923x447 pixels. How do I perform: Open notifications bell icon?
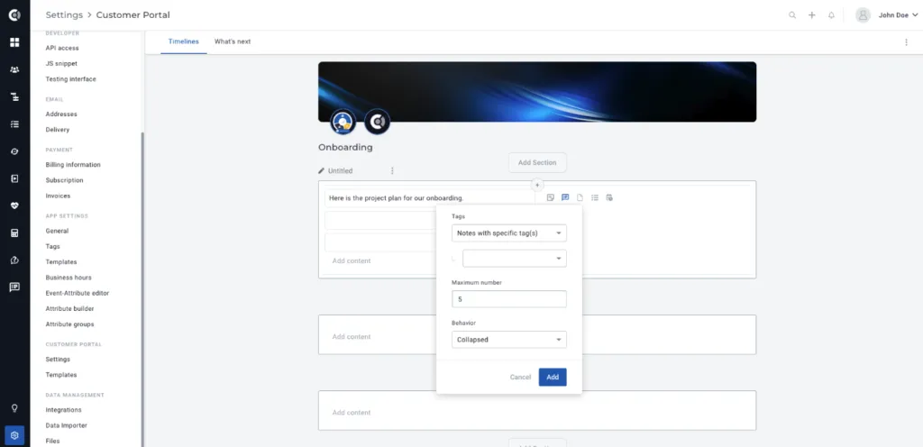tap(831, 15)
